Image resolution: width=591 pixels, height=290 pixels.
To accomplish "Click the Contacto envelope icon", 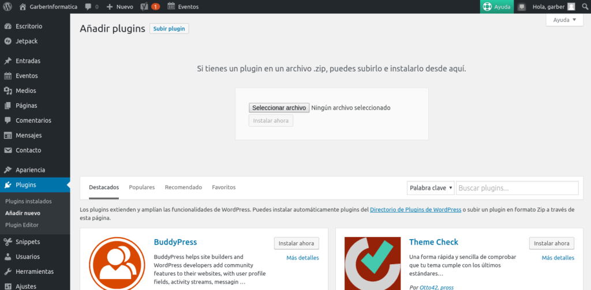I will pyautogui.click(x=8, y=150).
